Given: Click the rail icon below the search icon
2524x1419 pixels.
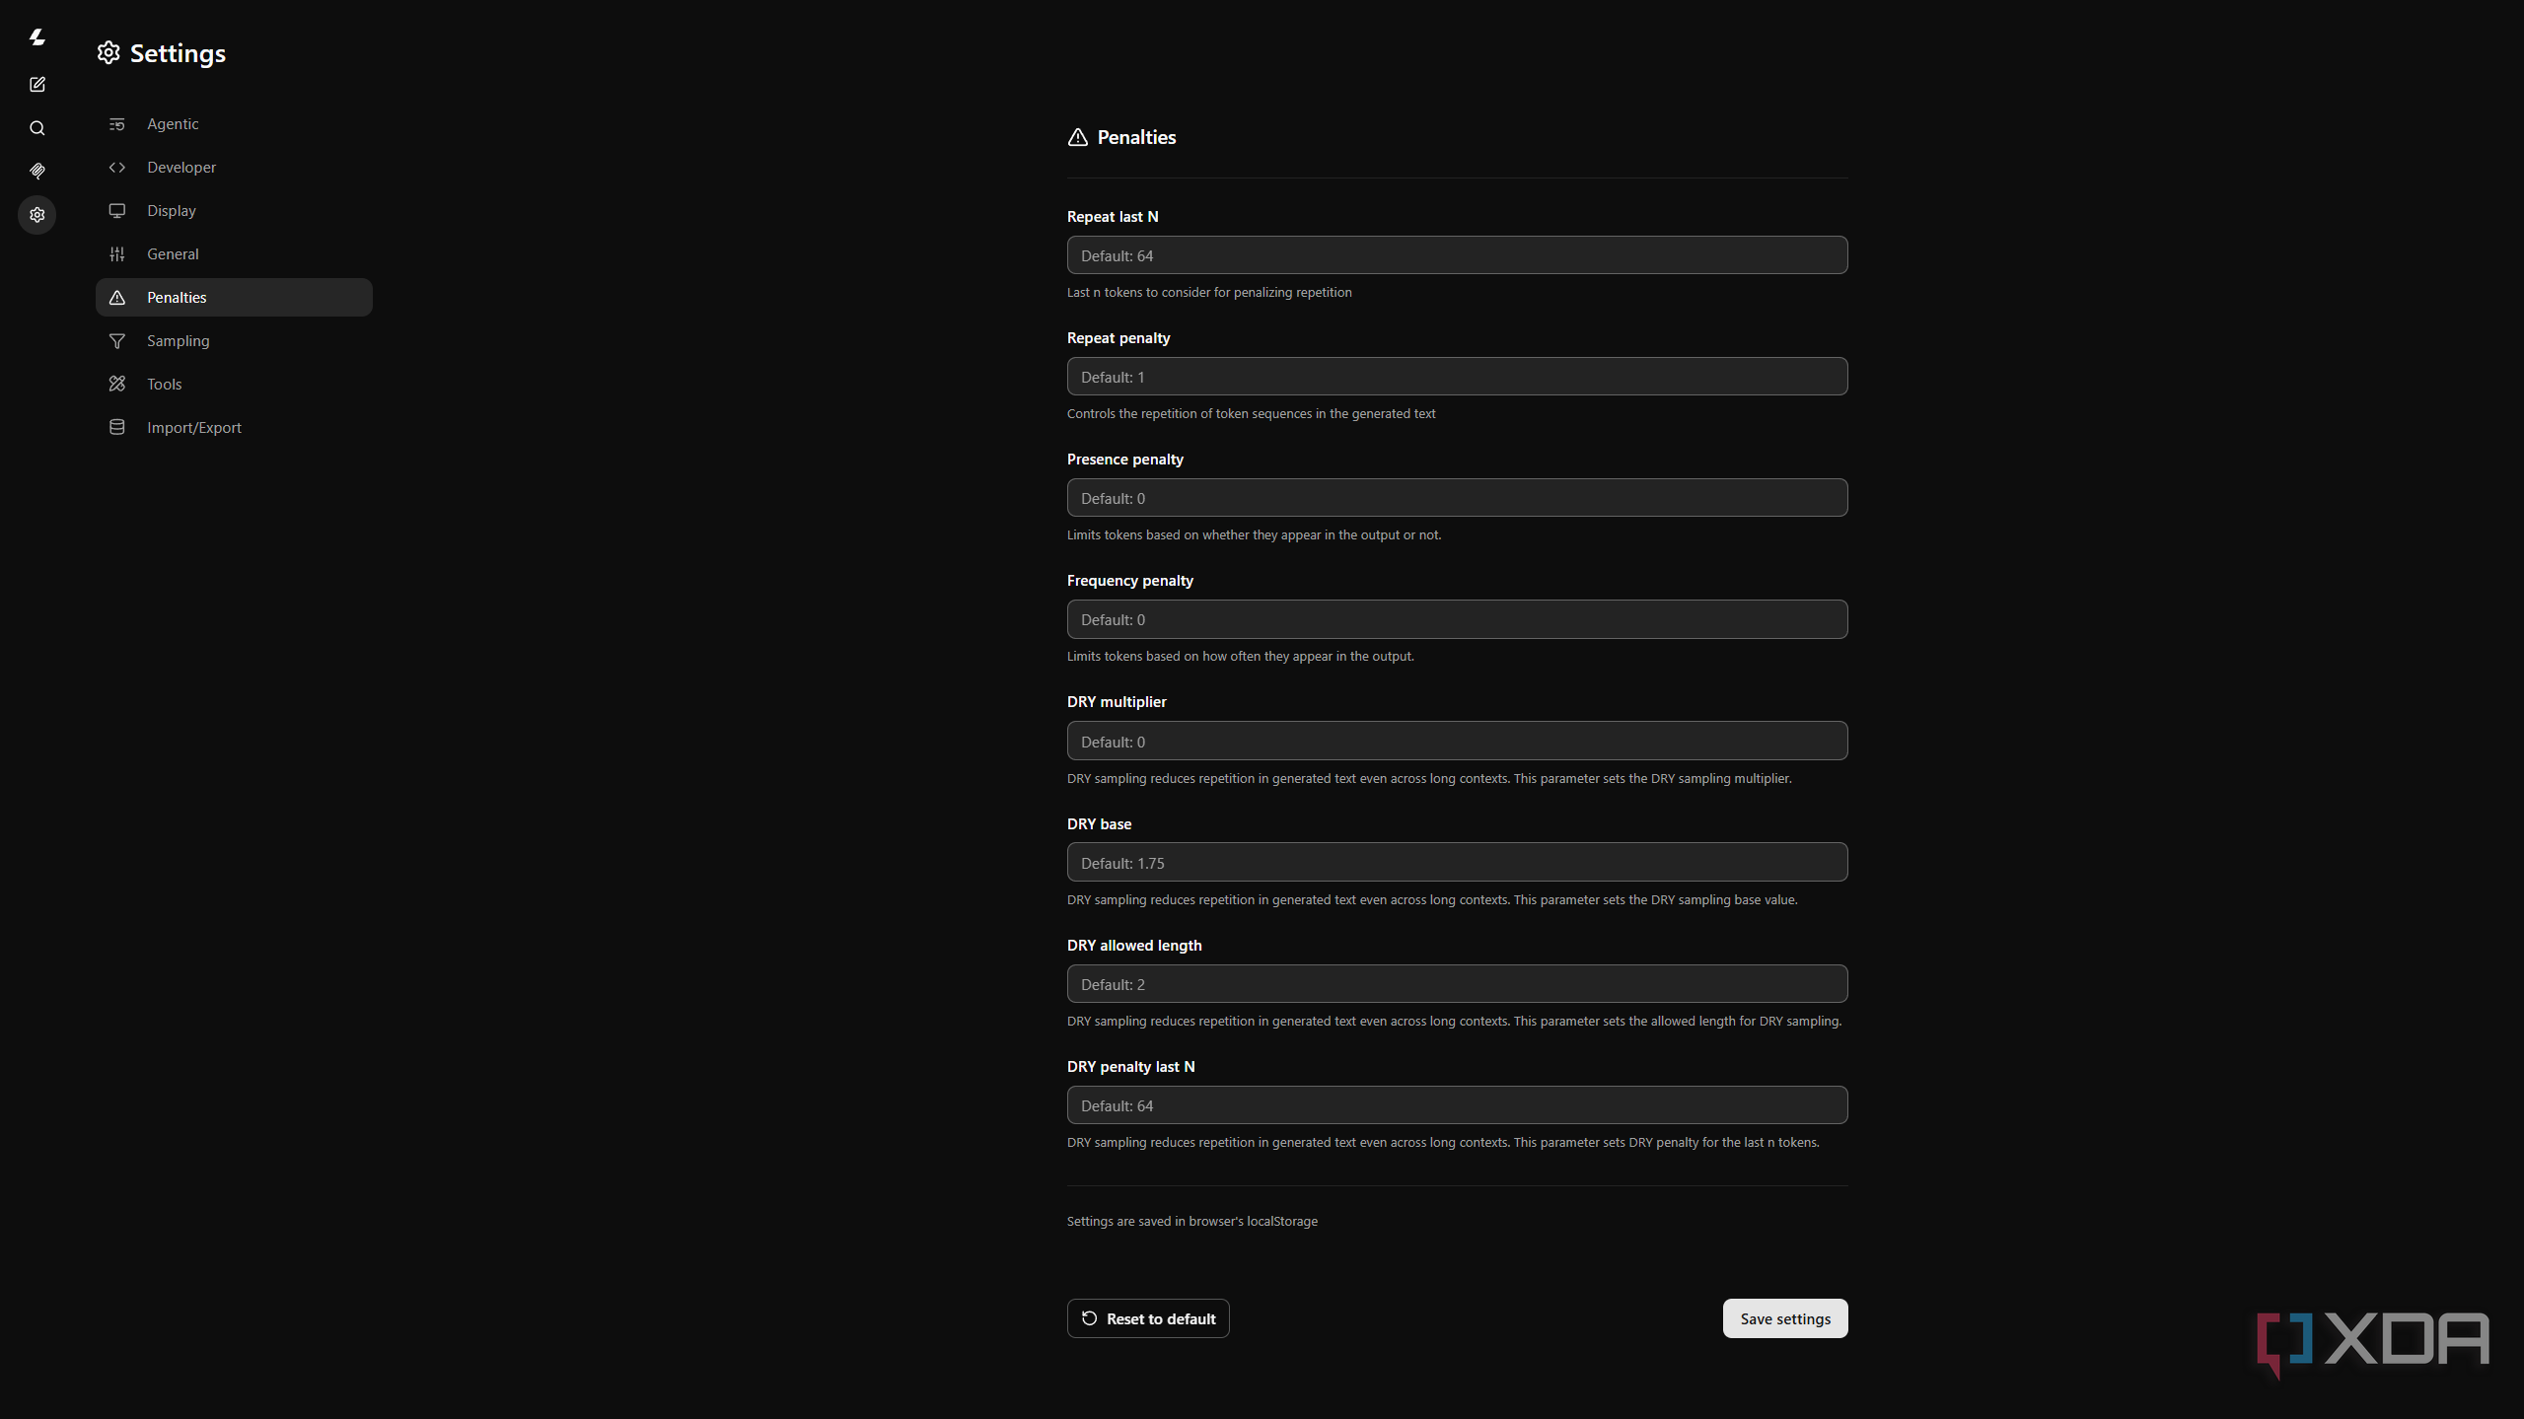Looking at the screenshot, I should [37, 172].
